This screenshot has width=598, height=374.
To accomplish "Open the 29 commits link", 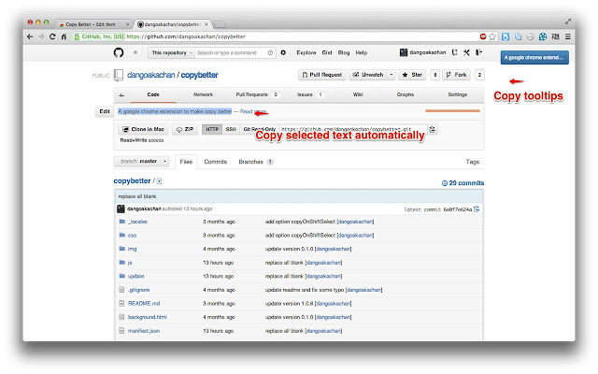I will [463, 183].
